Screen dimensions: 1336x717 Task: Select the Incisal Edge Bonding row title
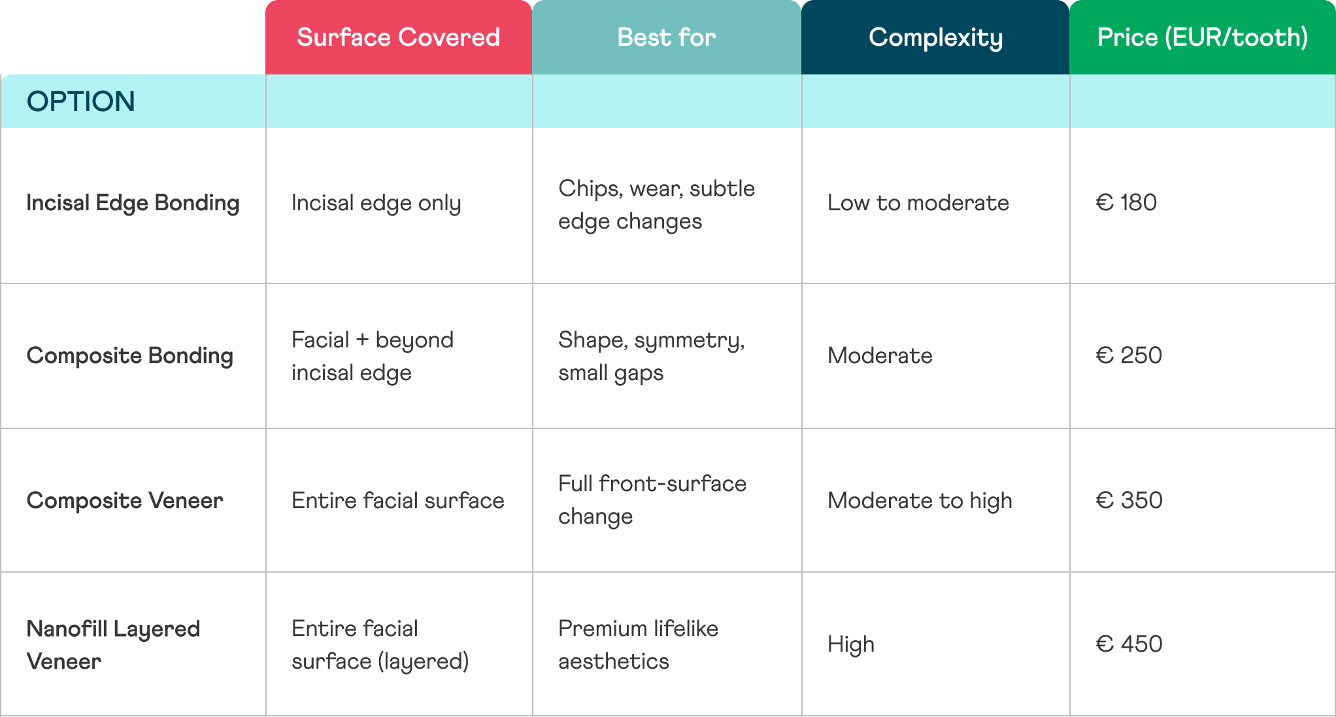[x=133, y=203]
